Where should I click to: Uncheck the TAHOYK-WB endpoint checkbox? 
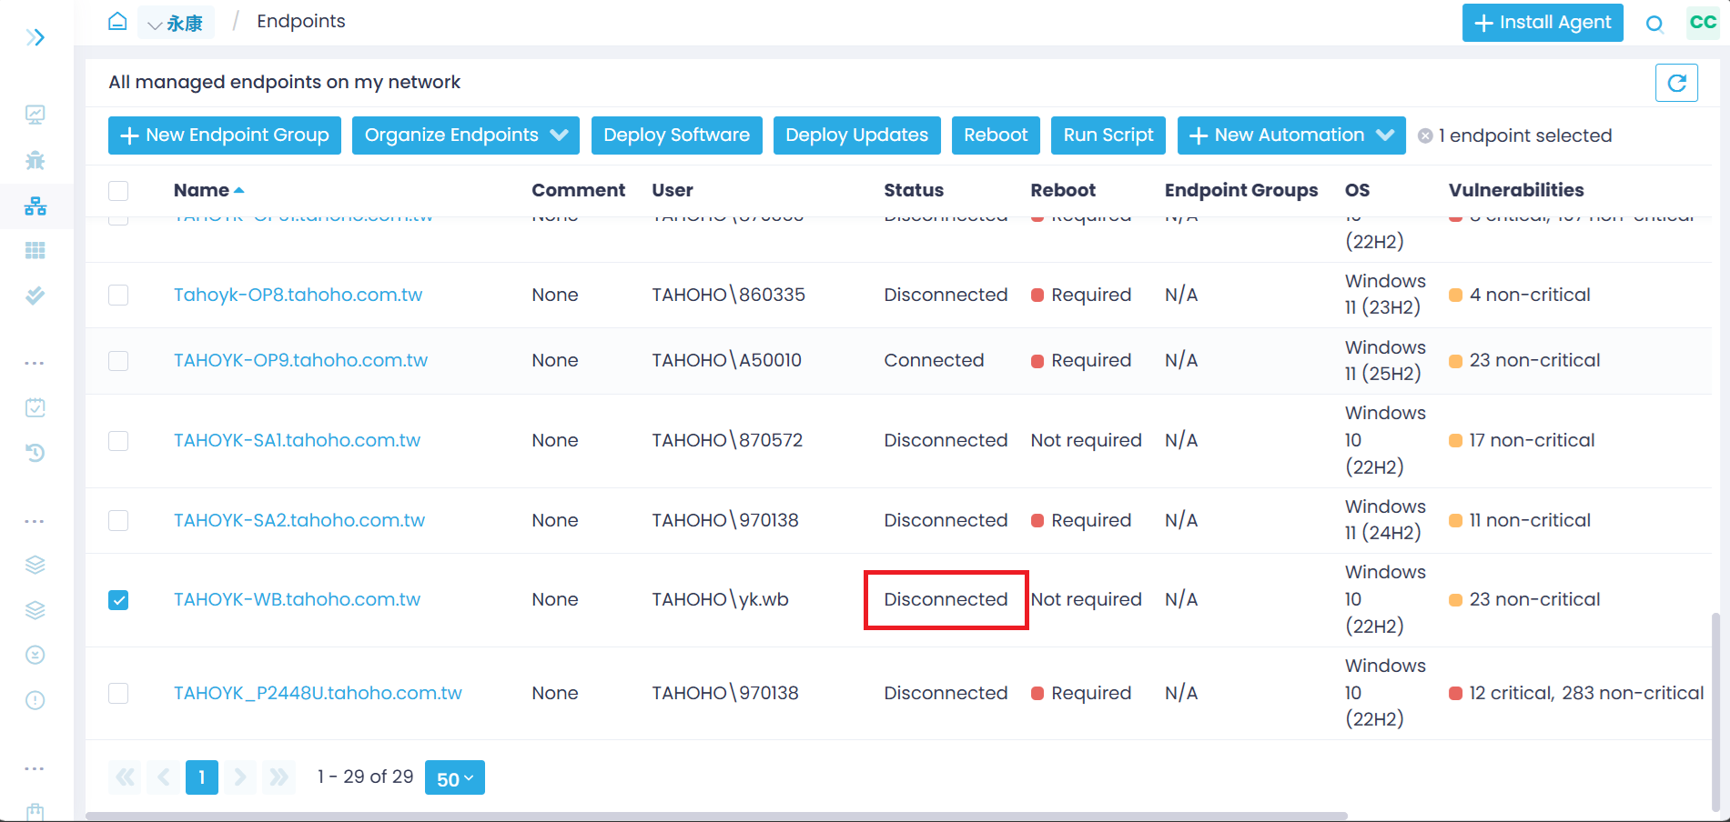[x=118, y=600]
